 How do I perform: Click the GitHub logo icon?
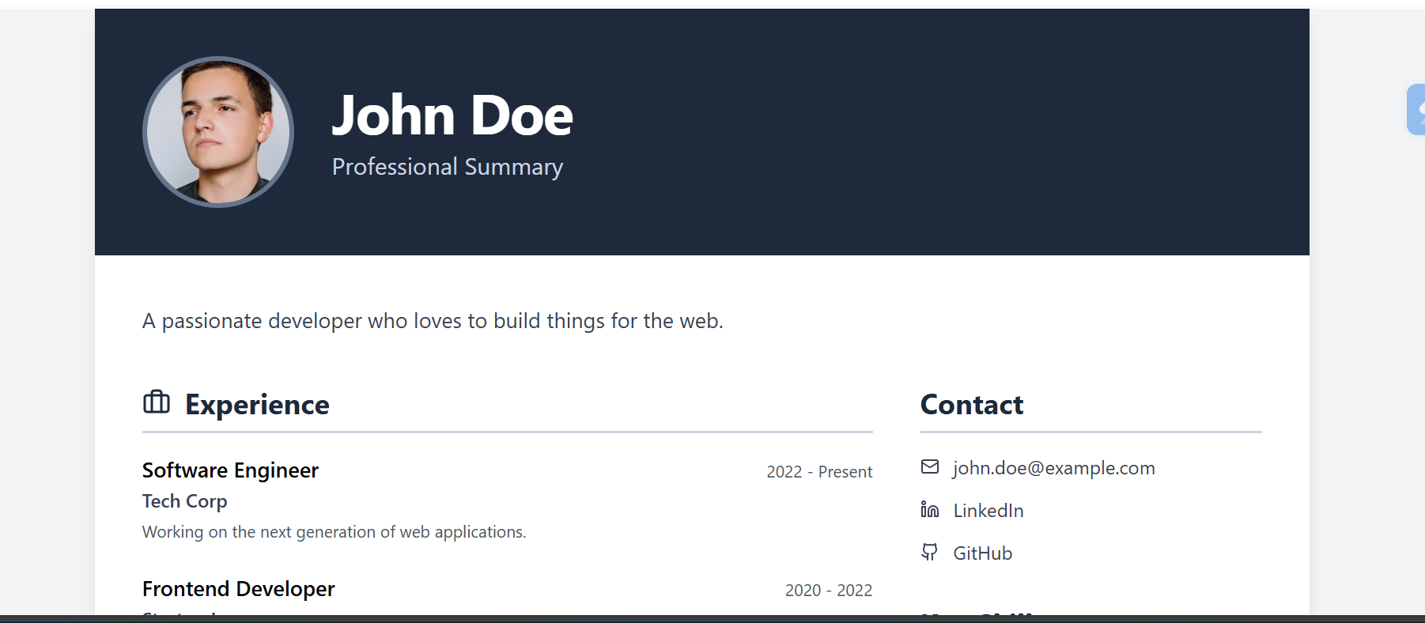coord(930,553)
